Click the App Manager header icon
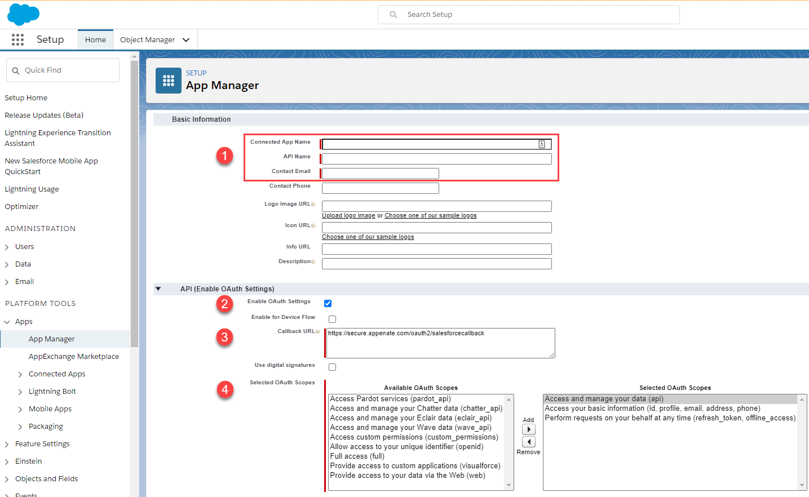The width and height of the screenshot is (809, 497). pyautogui.click(x=168, y=81)
